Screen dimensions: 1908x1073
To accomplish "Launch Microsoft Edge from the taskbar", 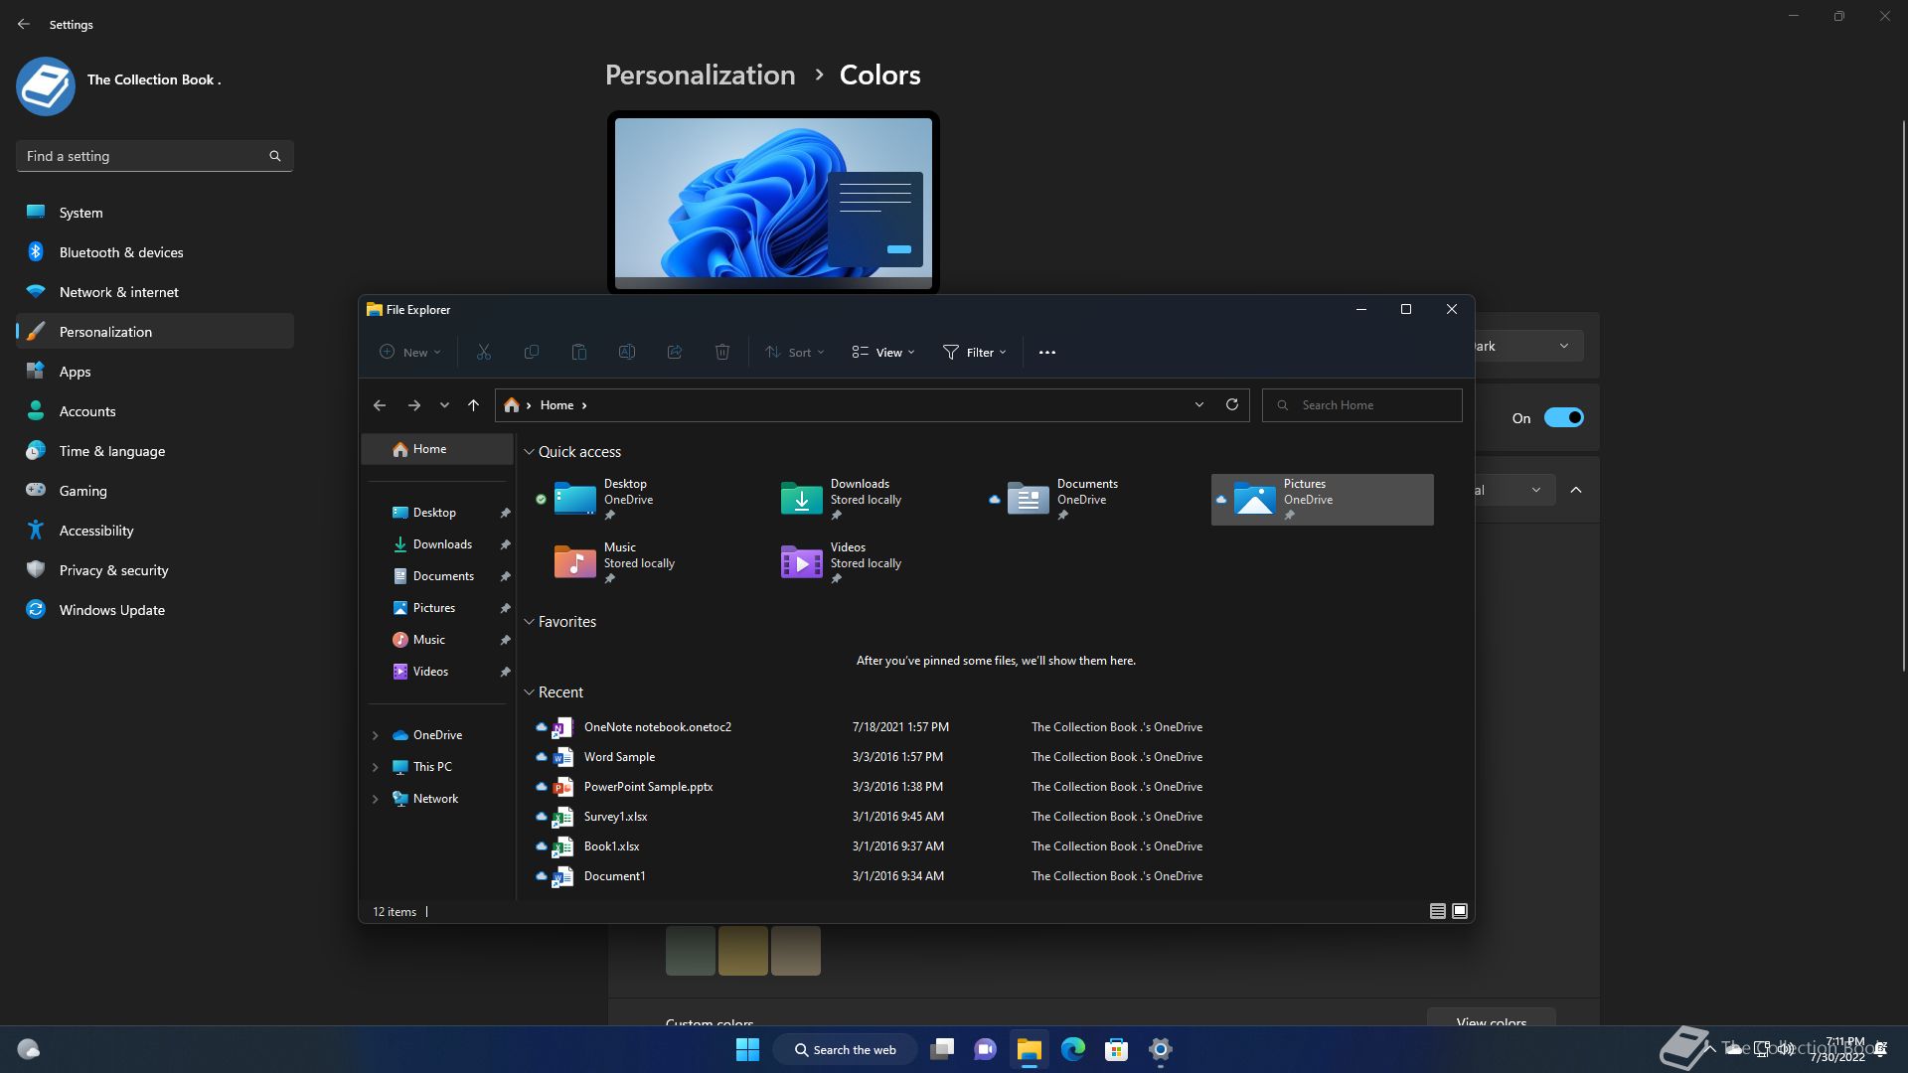I will pos(1073,1049).
